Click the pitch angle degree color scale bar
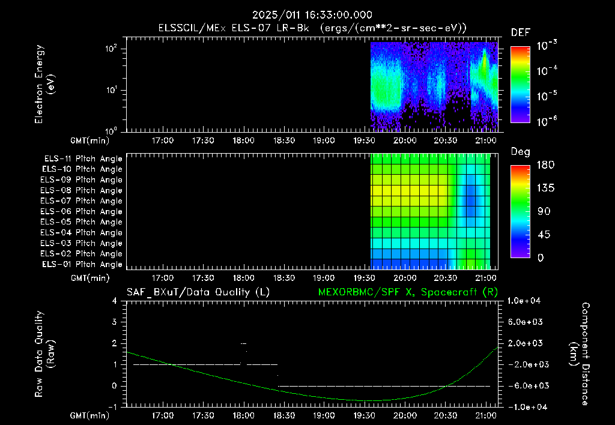 [x=521, y=212]
